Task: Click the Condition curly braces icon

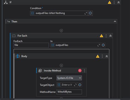Action: point(33,13)
